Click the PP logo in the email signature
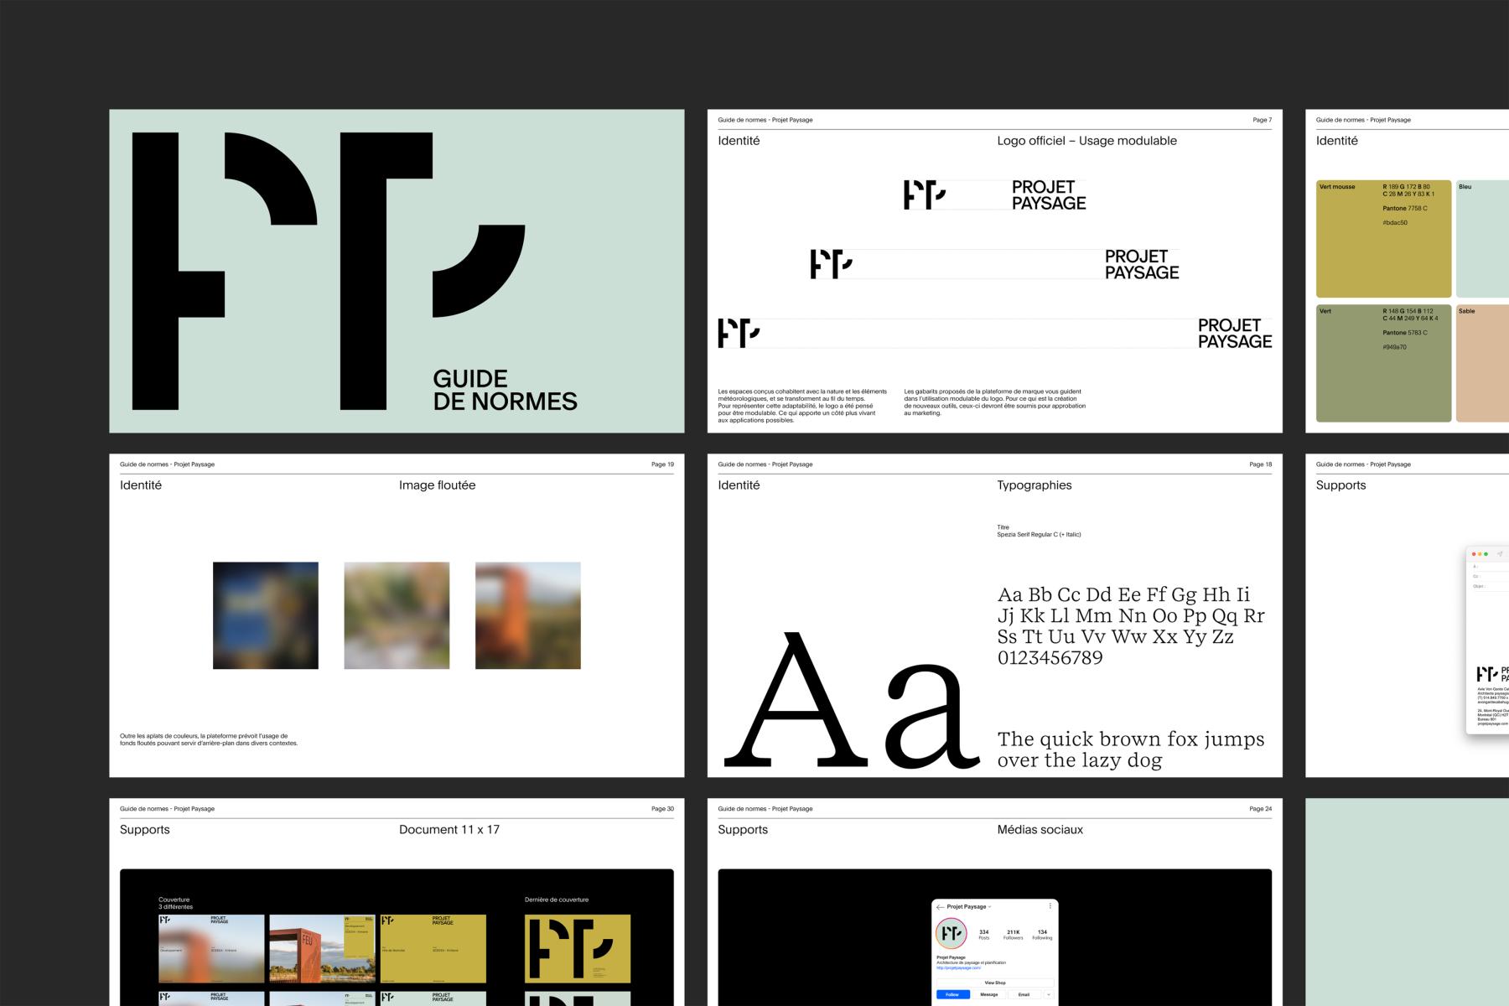 pos(1487,673)
